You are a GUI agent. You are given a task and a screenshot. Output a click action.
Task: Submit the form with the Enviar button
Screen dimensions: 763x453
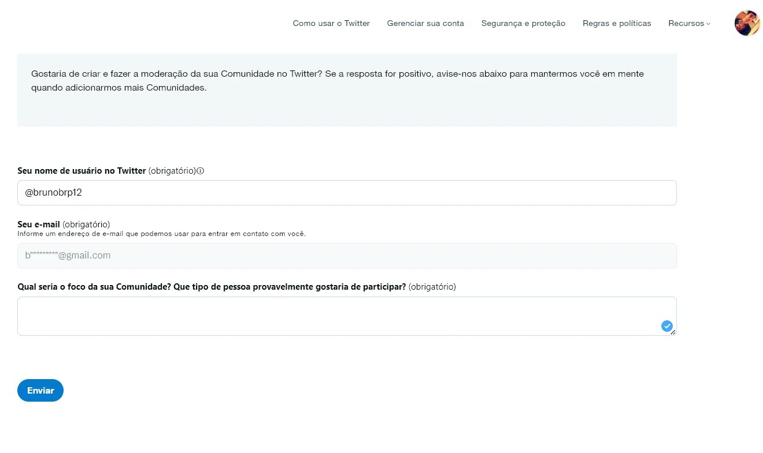click(x=40, y=391)
